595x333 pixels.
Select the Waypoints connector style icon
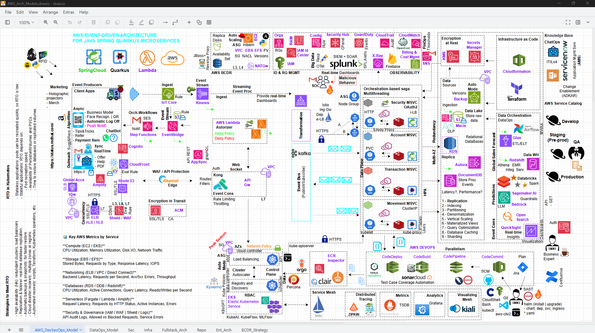[175, 22]
